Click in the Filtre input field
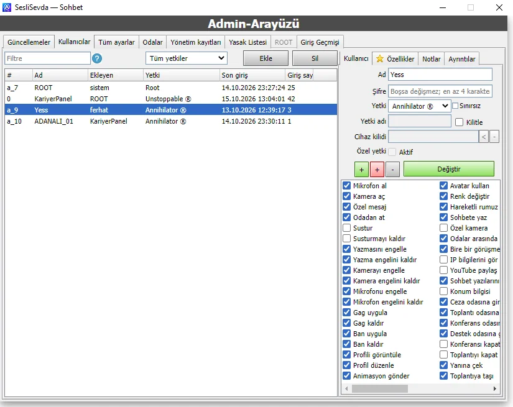 (47, 58)
